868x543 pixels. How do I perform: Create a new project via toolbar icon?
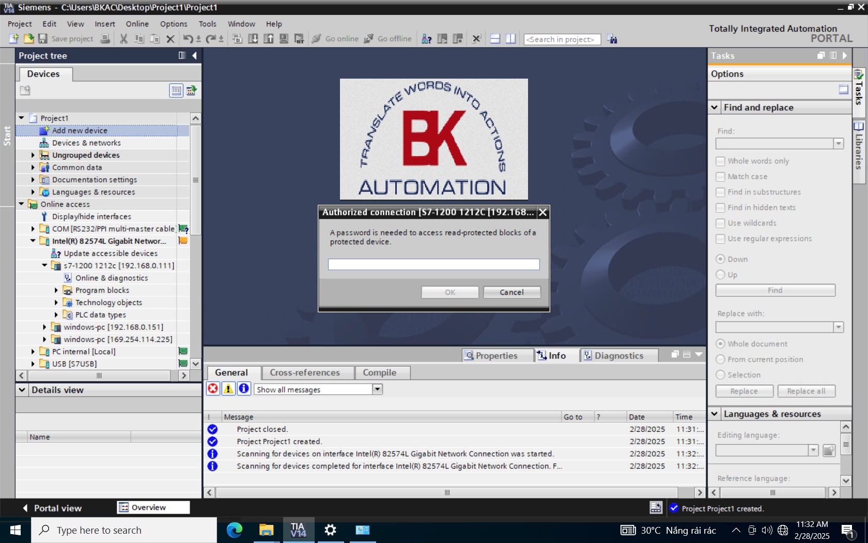click(14, 39)
